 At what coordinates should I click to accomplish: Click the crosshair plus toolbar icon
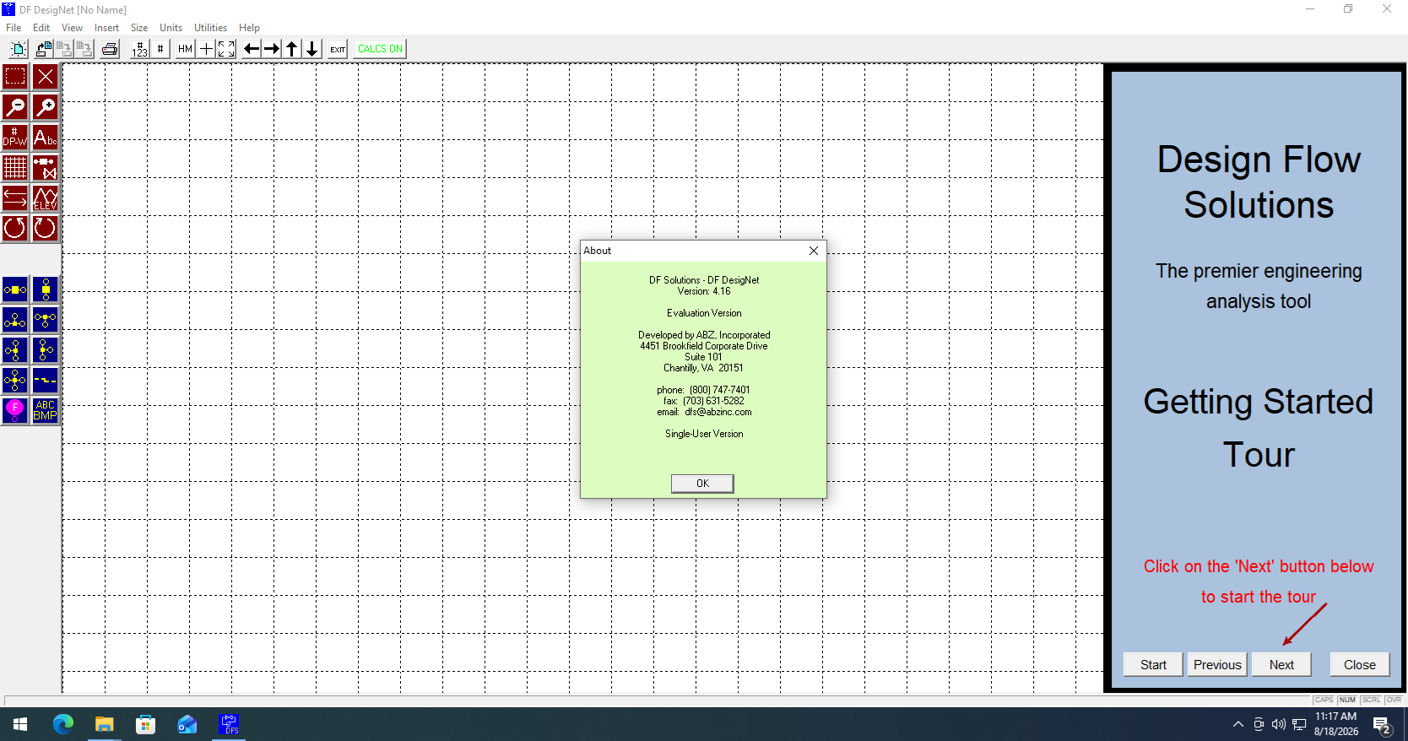coord(206,49)
